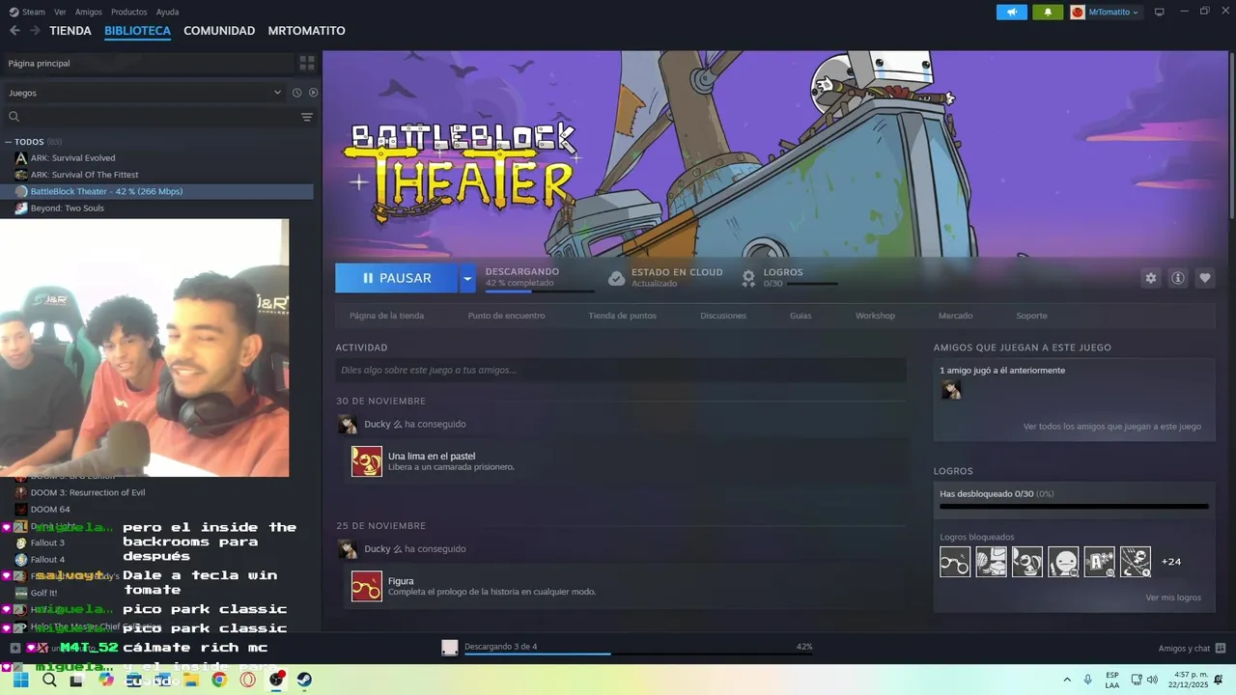The image size is (1236, 695).
Task: Open the Amigos menu
Action: 88,12
